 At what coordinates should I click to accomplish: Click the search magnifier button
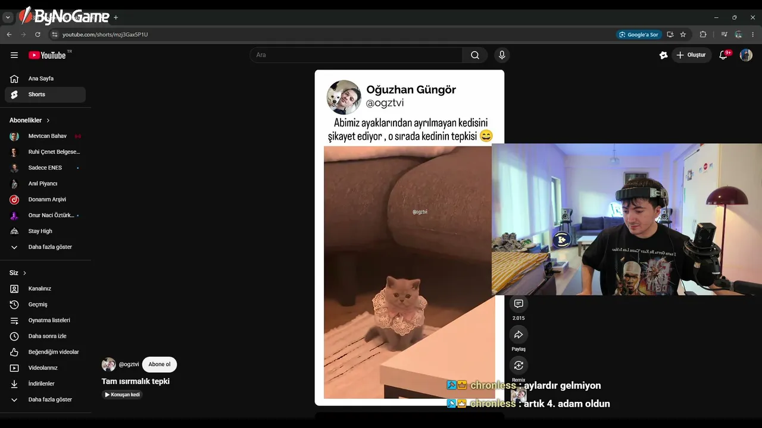(x=475, y=55)
